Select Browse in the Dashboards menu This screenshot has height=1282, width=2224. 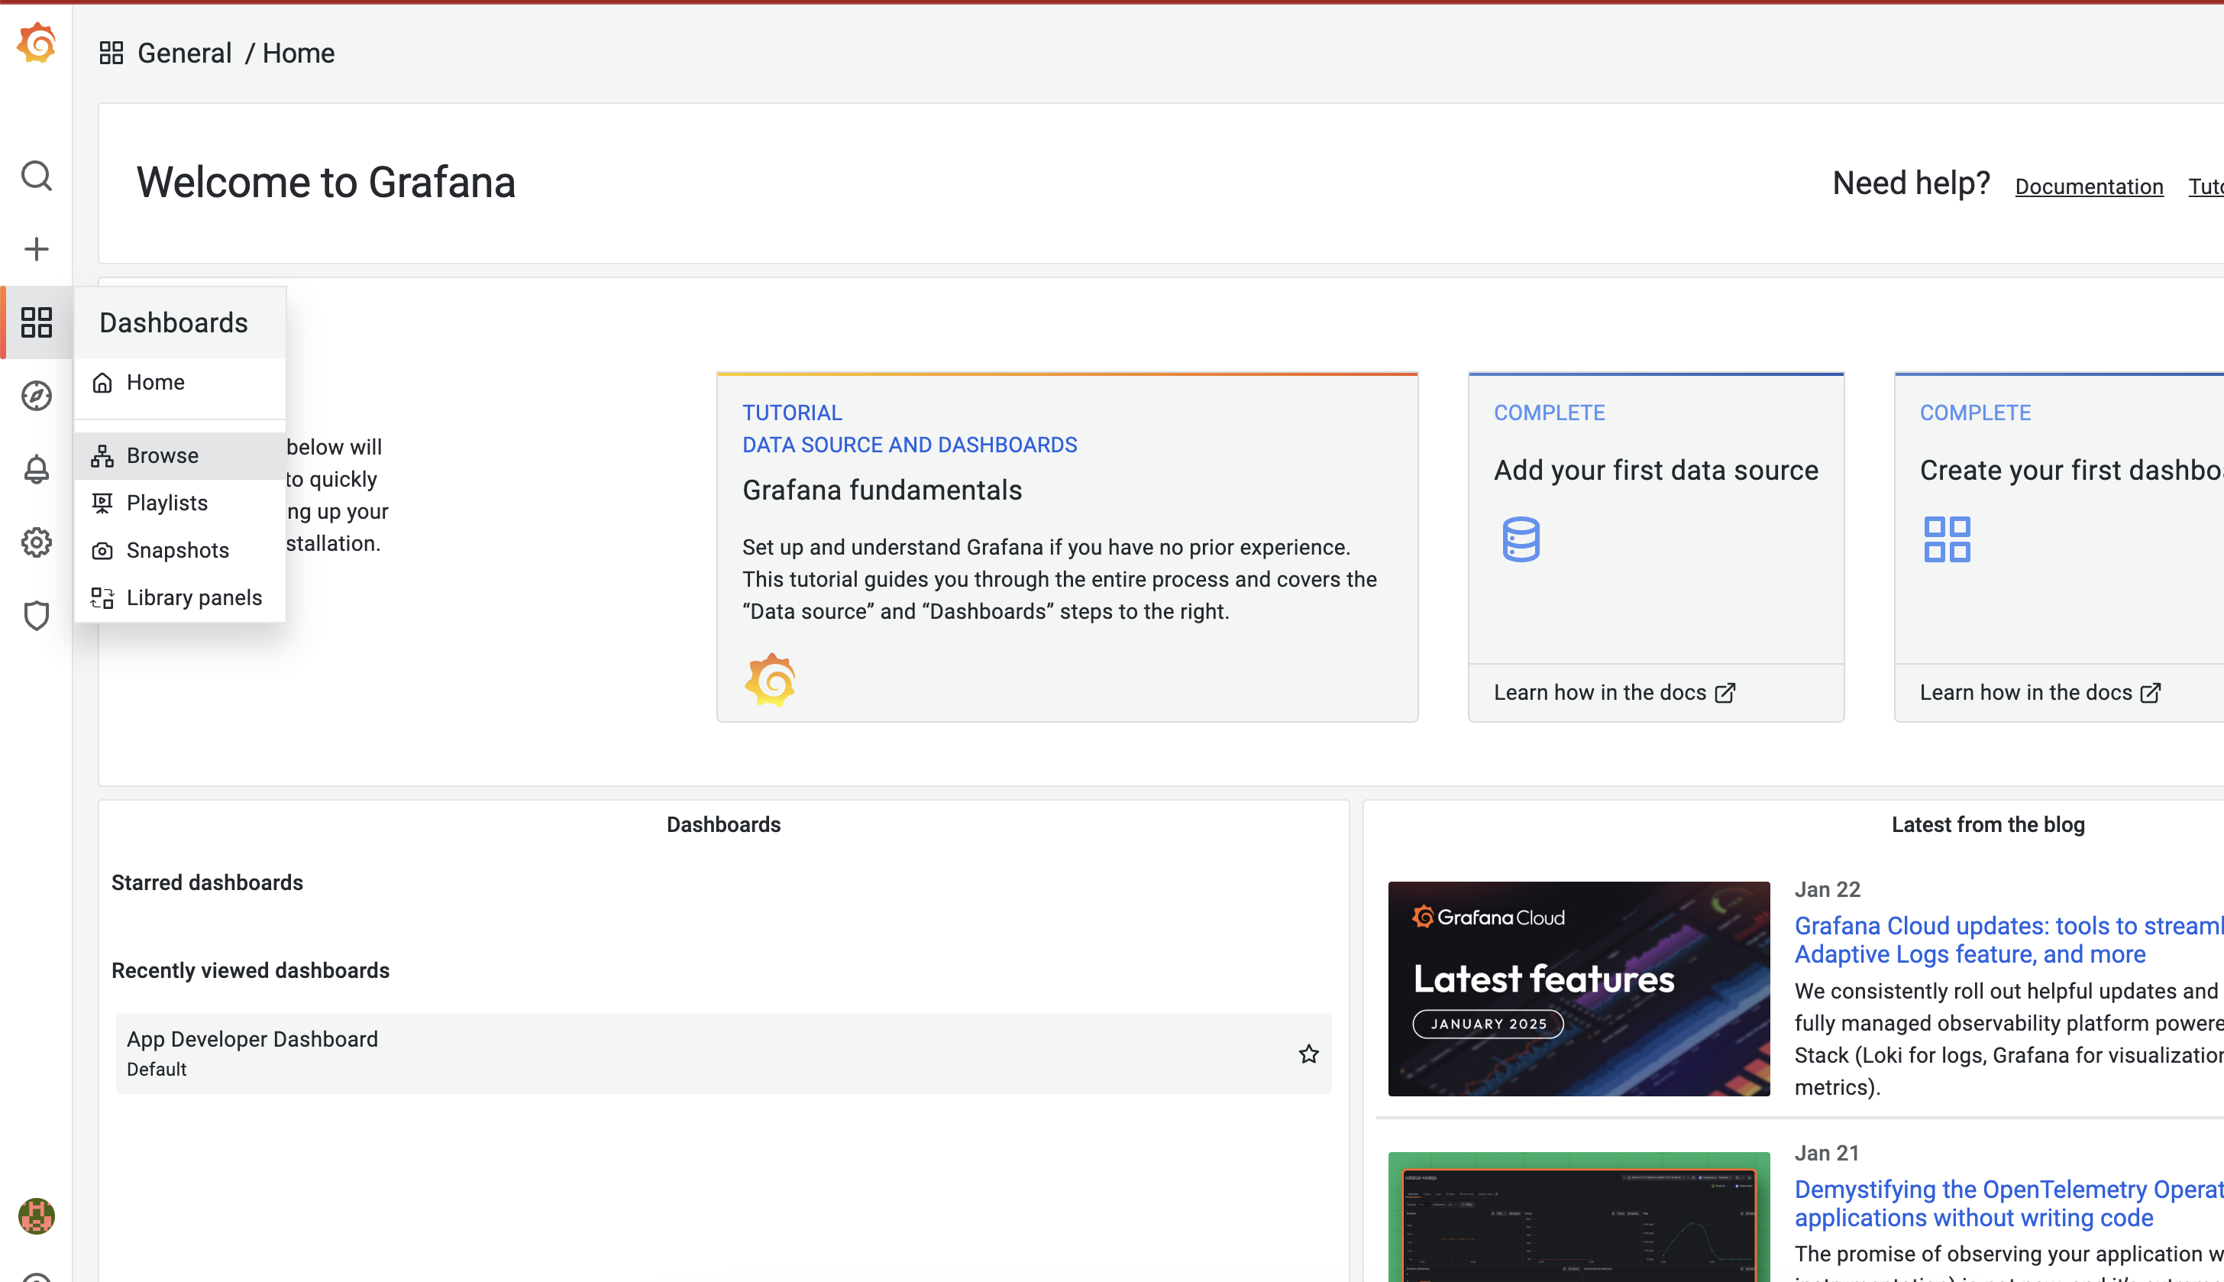(x=180, y=455)
